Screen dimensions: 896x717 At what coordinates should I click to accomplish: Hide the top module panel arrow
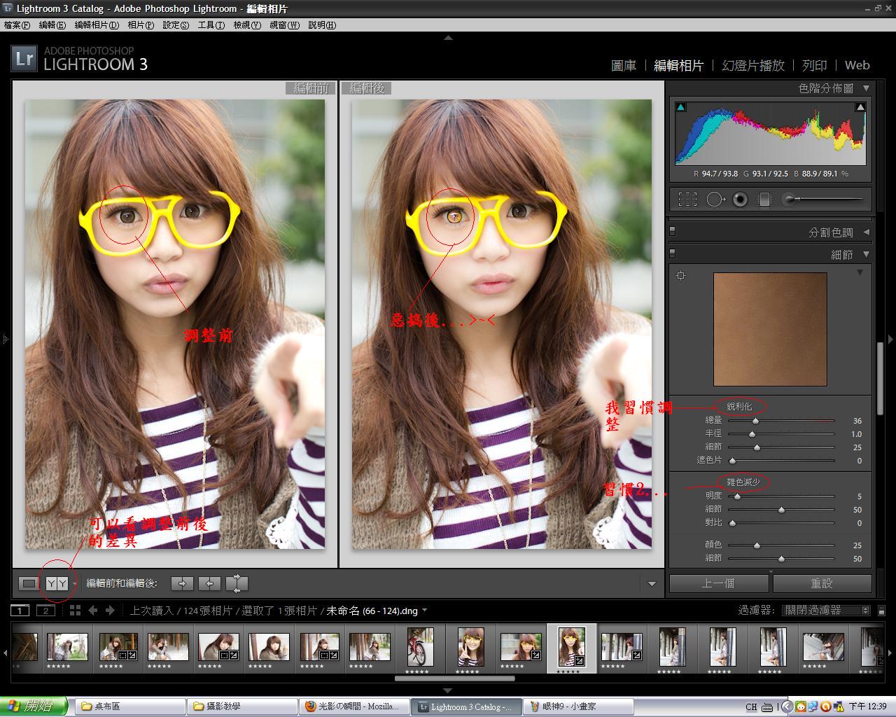(x=448, y=38)
